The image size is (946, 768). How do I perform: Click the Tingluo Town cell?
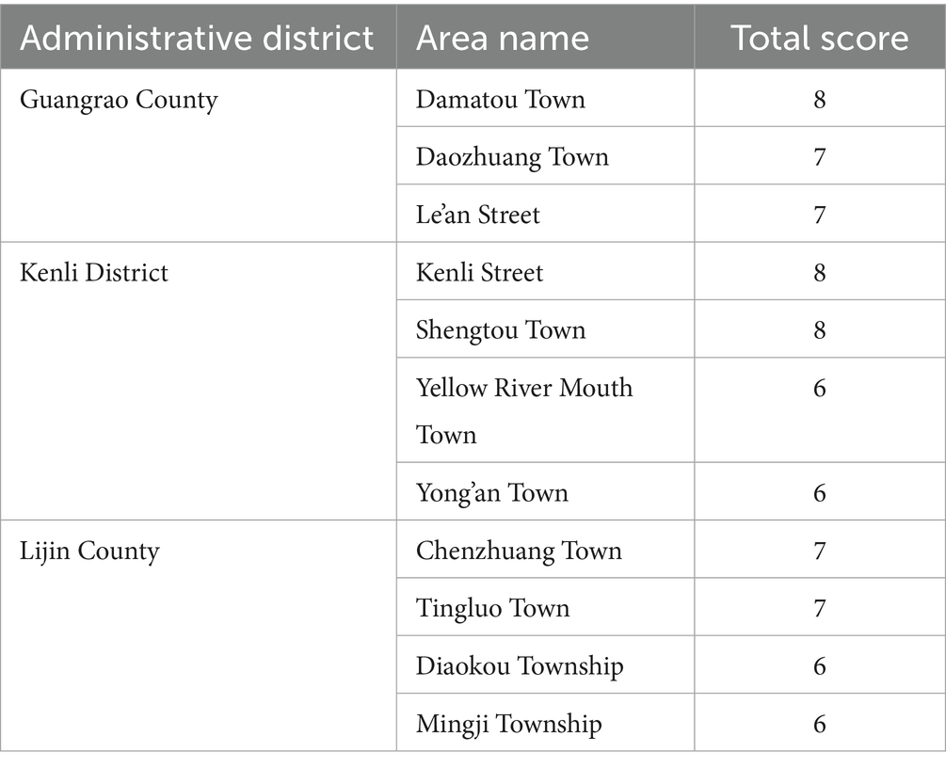tap(493, 608)
